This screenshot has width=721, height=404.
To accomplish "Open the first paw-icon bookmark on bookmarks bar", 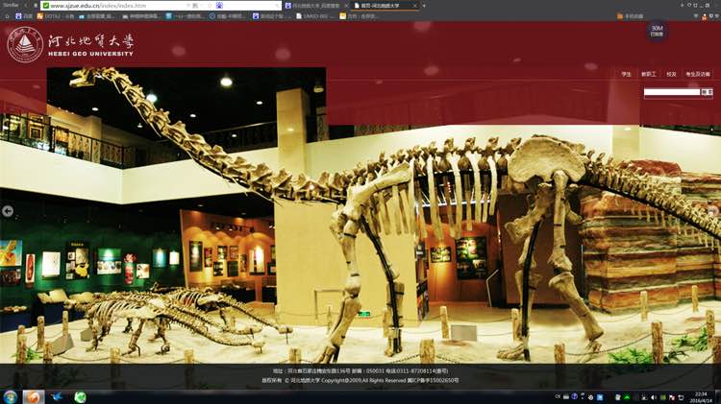I will tap(24, 16).
